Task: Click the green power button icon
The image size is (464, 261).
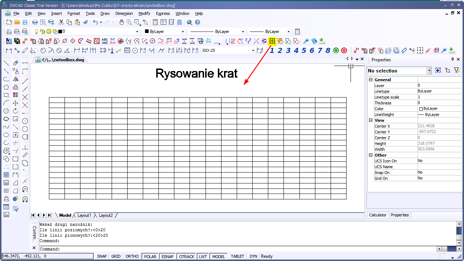Action: click(336, 50)
